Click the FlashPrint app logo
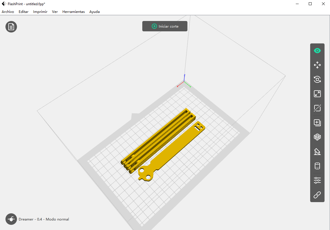The width and height of the screenshot is (330, 230). coord(4,4)
